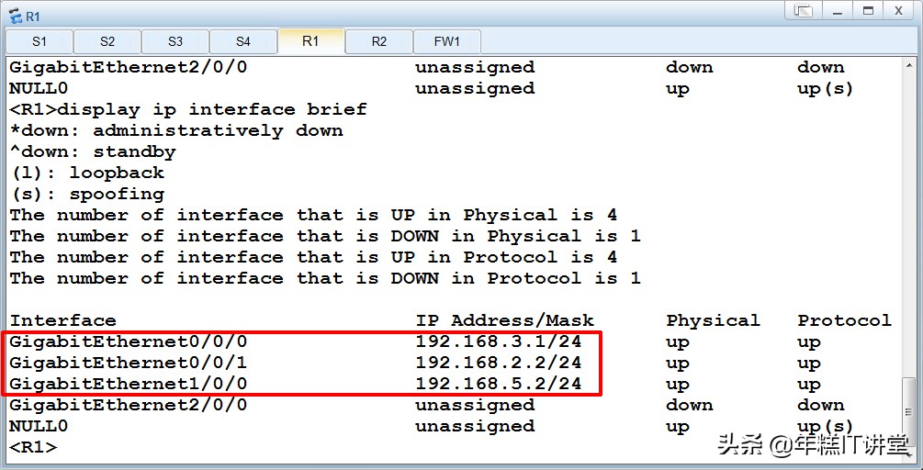This screenshot has height=470, width=923.
Task: Click 'UP in Physical is 4' line
Action: 313,216
